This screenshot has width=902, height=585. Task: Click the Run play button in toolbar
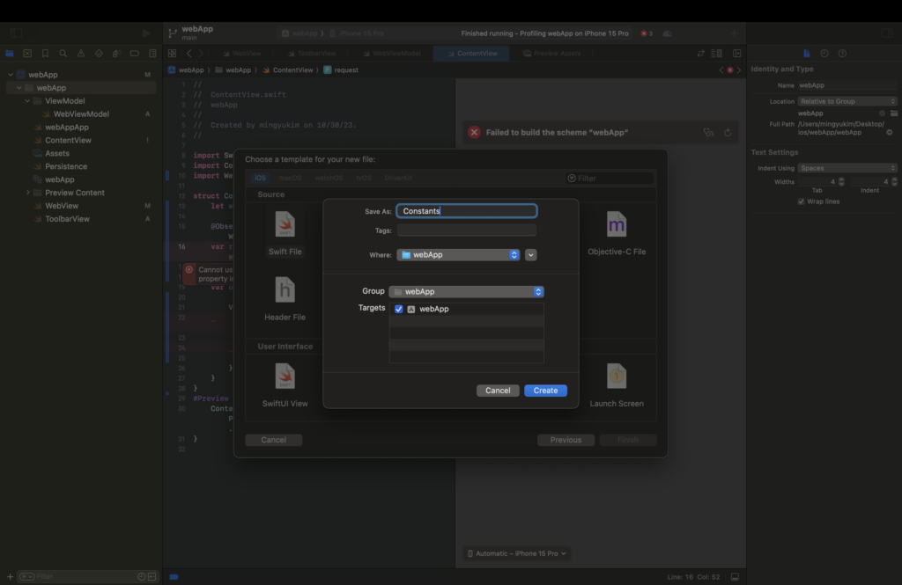point(147,33)
